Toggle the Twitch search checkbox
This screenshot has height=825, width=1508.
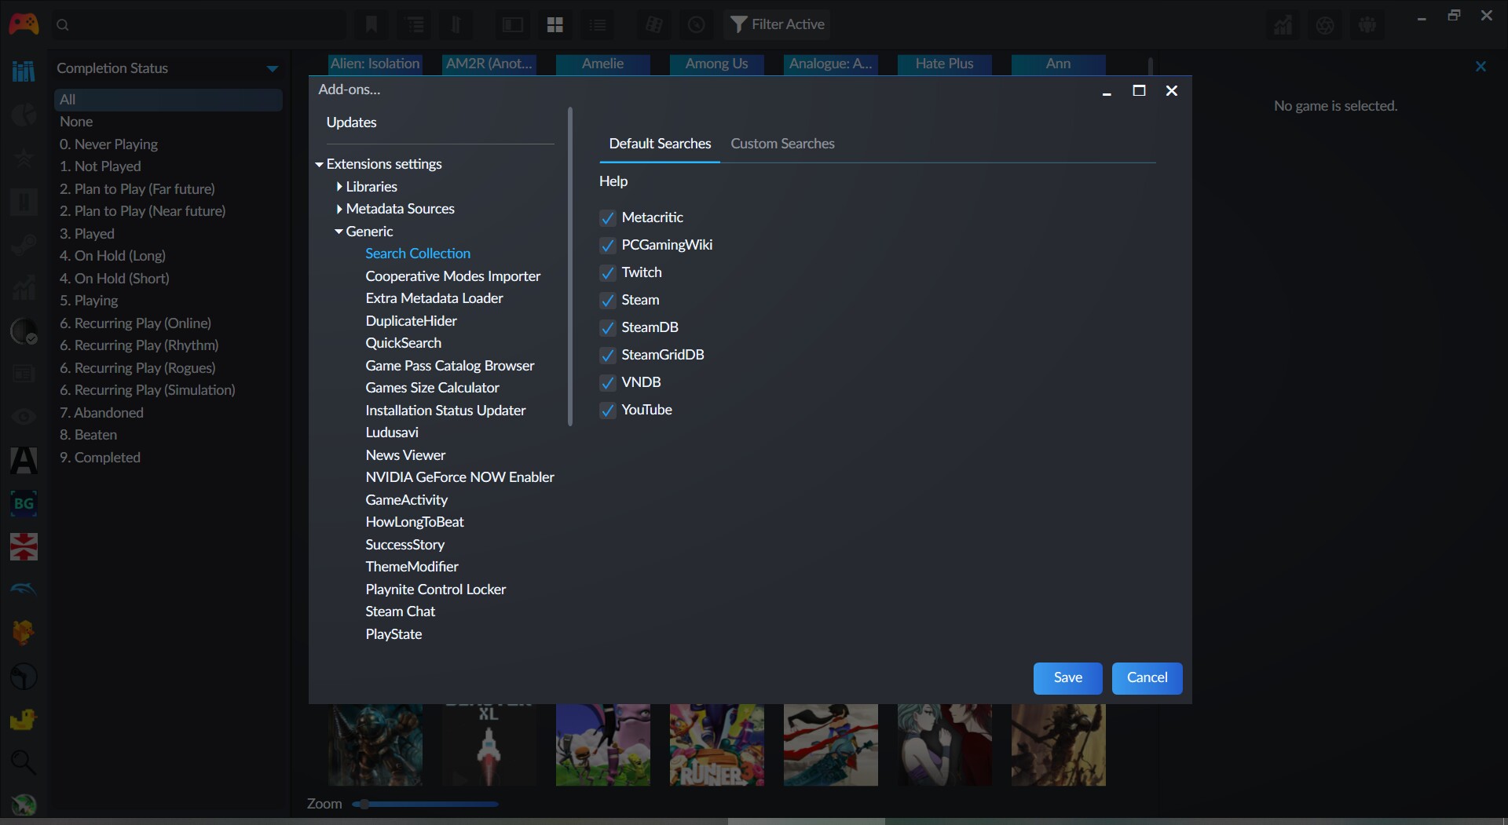(607, 273)
